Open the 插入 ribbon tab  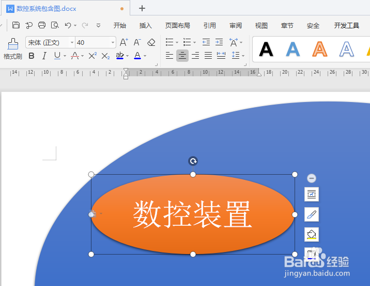coord(145,25)
